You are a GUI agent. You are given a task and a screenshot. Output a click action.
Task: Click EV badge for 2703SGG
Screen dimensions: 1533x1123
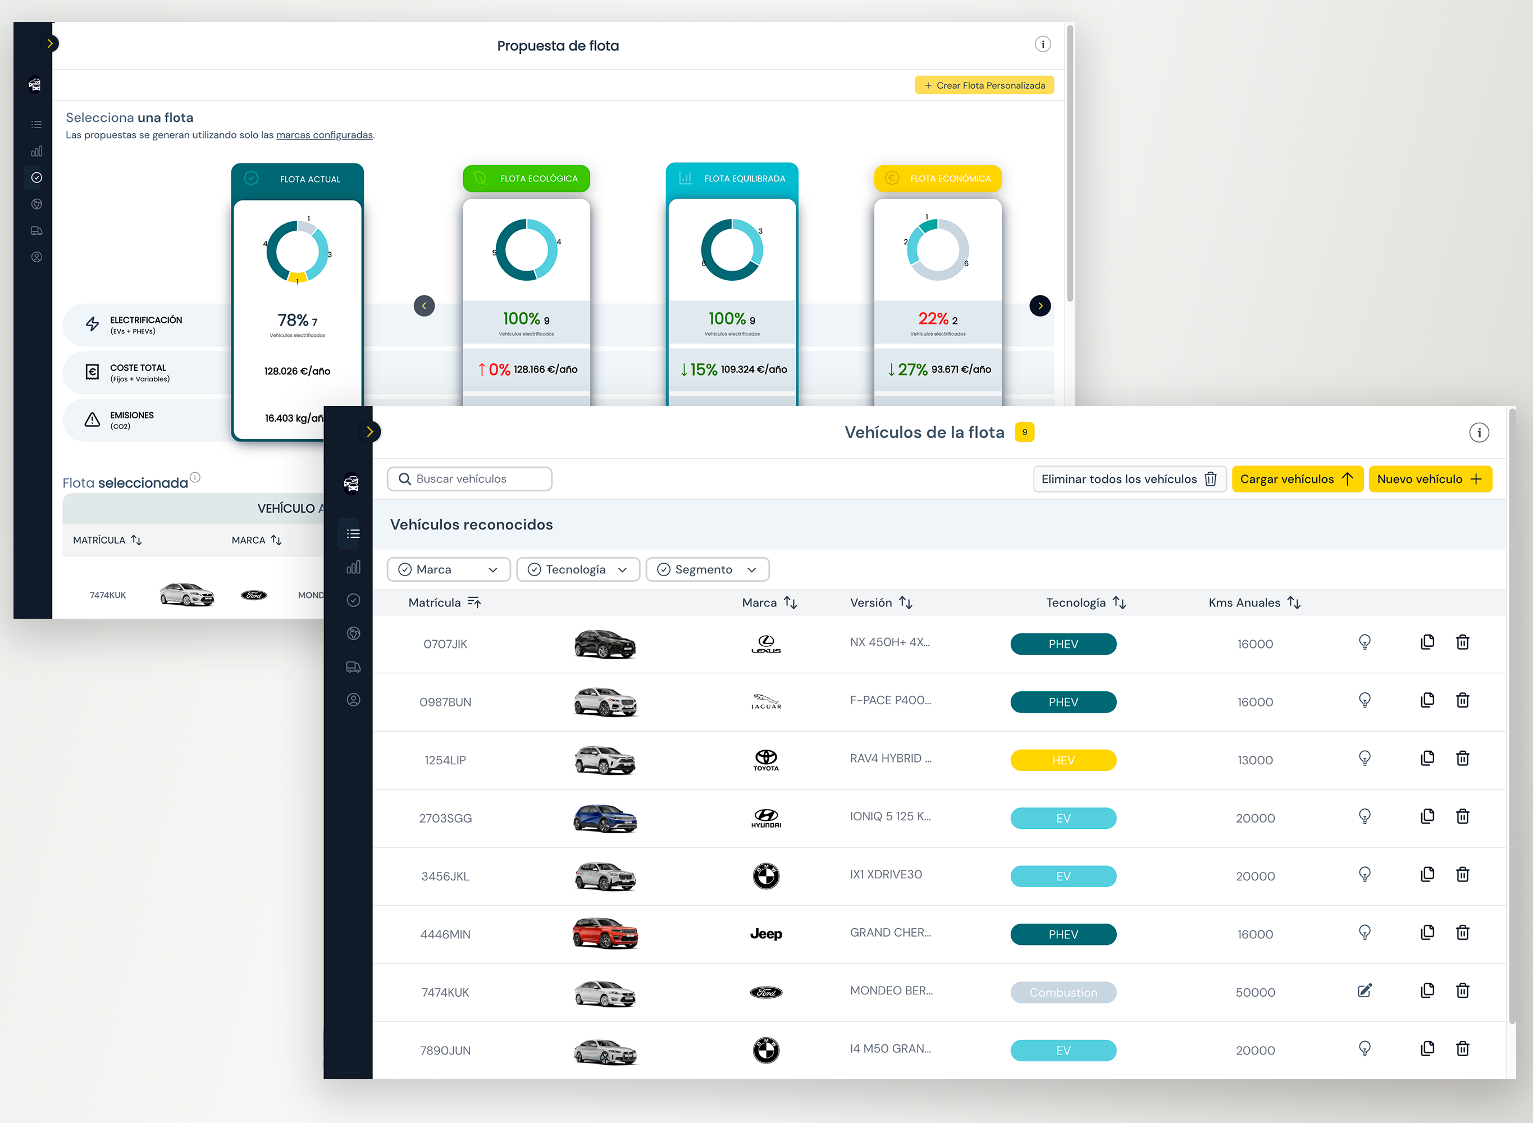tap(1062, 819)
